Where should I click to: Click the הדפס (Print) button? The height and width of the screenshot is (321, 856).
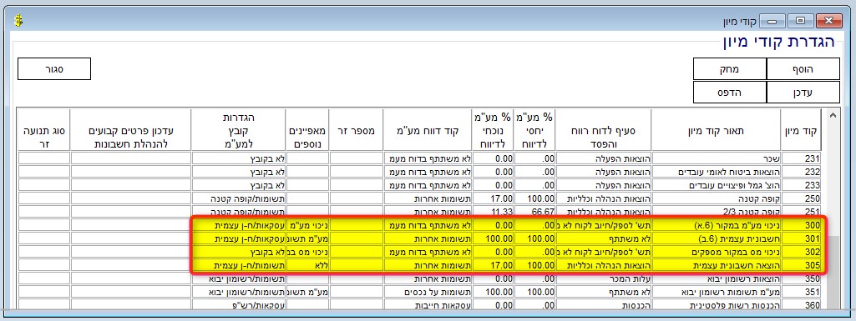click(x=730, y=92)
